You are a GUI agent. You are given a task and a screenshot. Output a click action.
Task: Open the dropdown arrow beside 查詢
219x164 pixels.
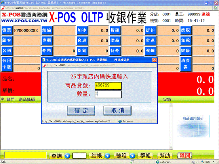pos(67,156)
